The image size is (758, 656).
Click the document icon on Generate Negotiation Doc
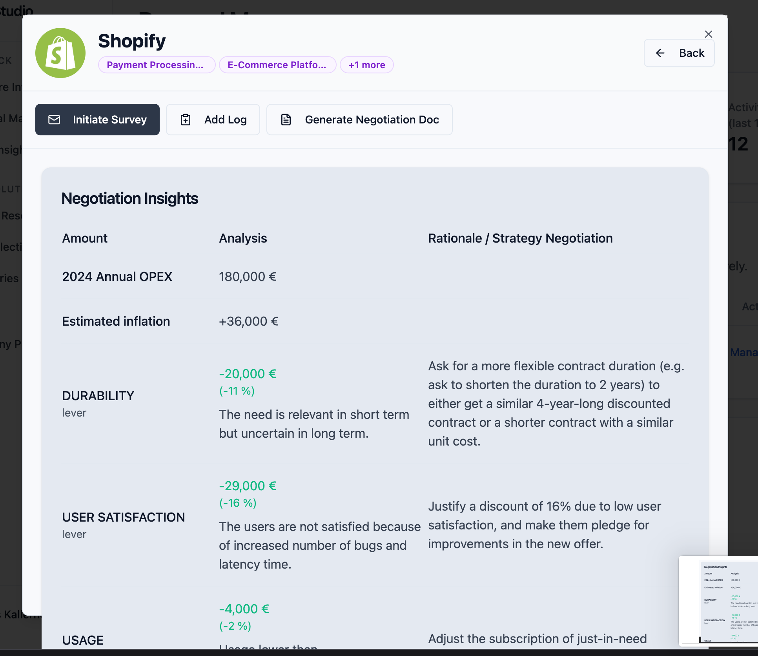point(286,120)
